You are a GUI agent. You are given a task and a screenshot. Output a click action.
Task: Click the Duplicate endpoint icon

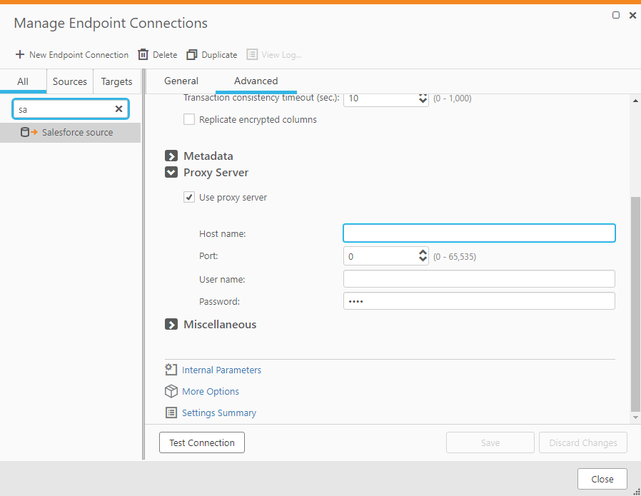(191, 55)
